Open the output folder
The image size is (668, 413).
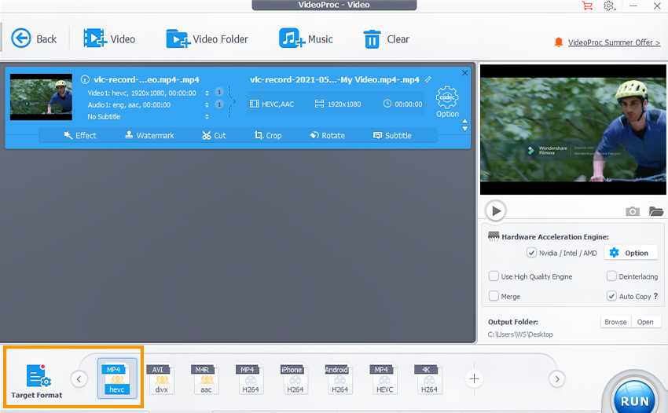(x=645, y=322)
